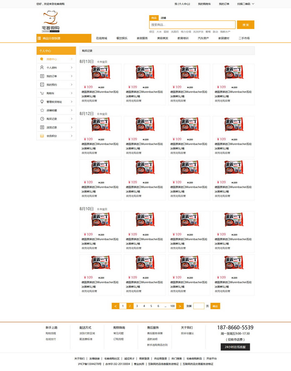
Task: Expand 购物车 sidebar chevron
Action: 71,93
